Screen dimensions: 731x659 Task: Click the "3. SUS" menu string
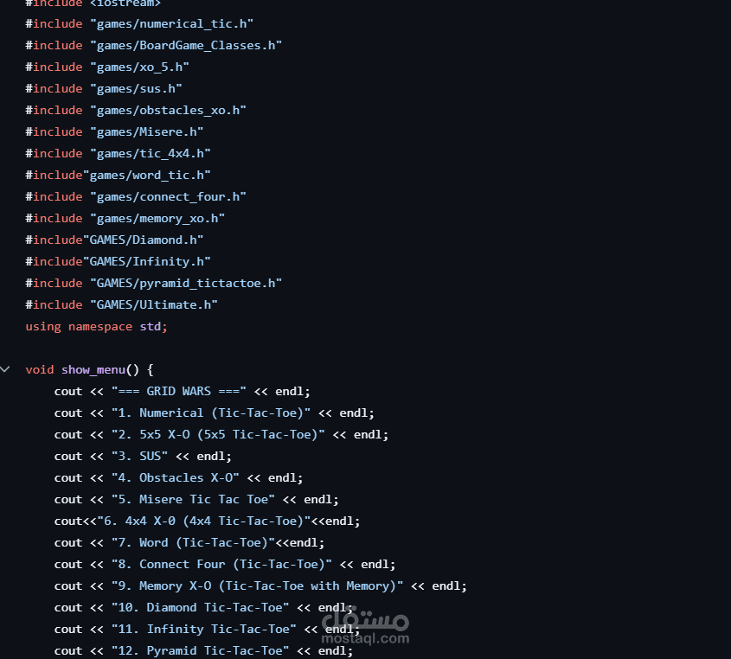[x=139, y=456]
